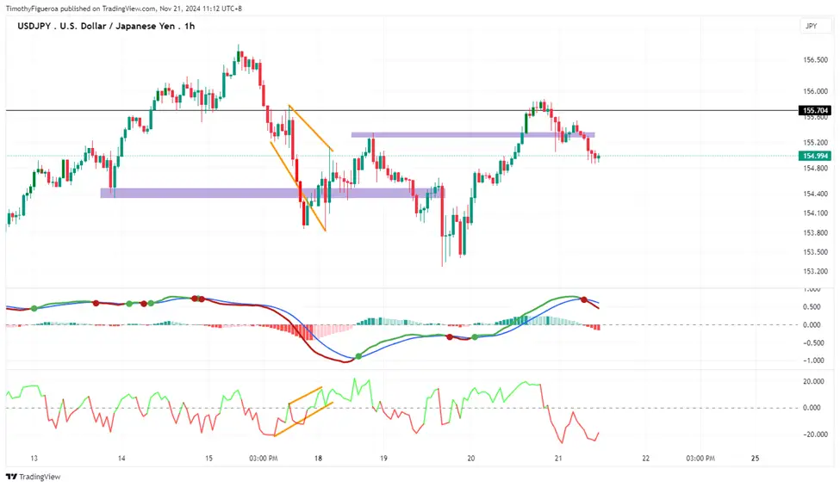Click the 155.704 price label
The width and height of the screenshot is (840, 487).
coord(815,110)
